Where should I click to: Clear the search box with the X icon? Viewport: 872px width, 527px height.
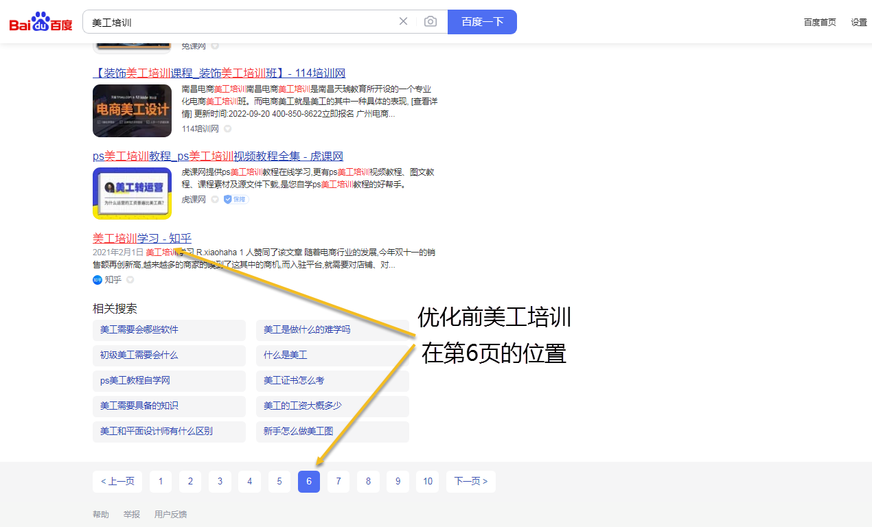[x=403, y=21]
